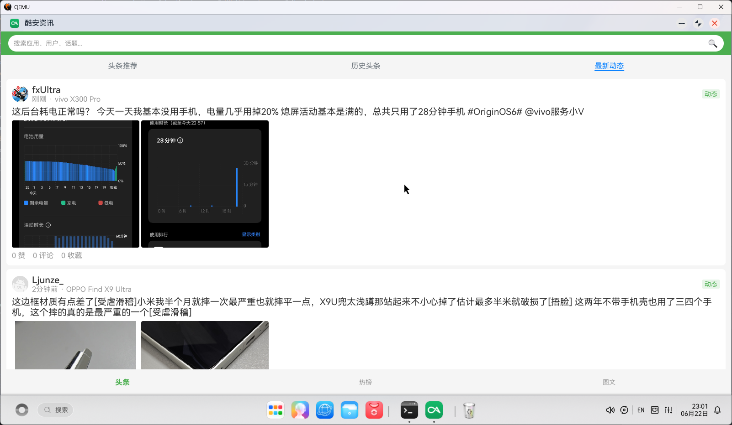The width and height of the screenshot is (732, 425).
Task: Open Ljunze_ avatar
Action: point(20,284)
